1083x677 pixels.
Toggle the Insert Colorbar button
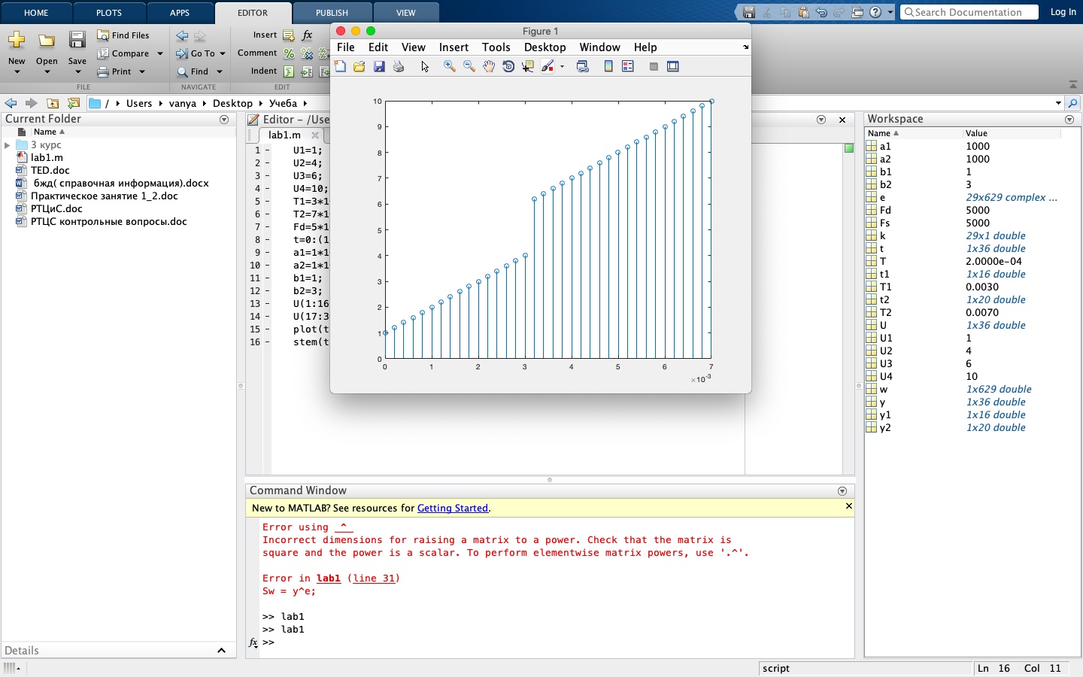pyautogui.click(x=608, y=66)
